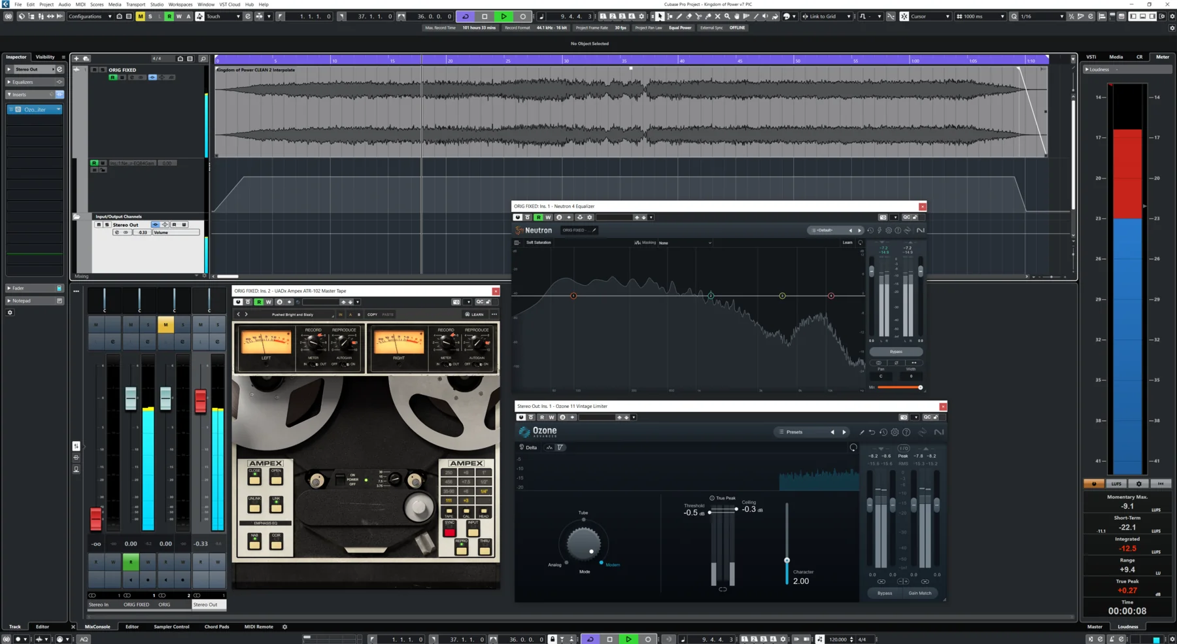Open the Presets menu in Ozone
The height and width of the screenshot is (644, 1177).
coord(793,432)
